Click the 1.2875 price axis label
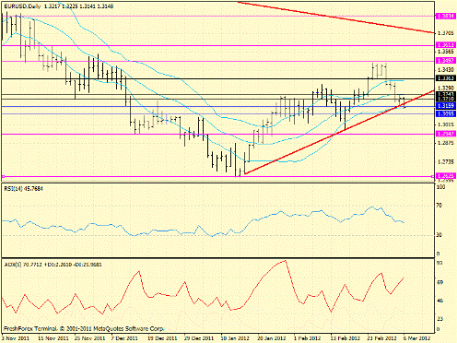Viewport: 457px width, 343px height. coord(446,143)
